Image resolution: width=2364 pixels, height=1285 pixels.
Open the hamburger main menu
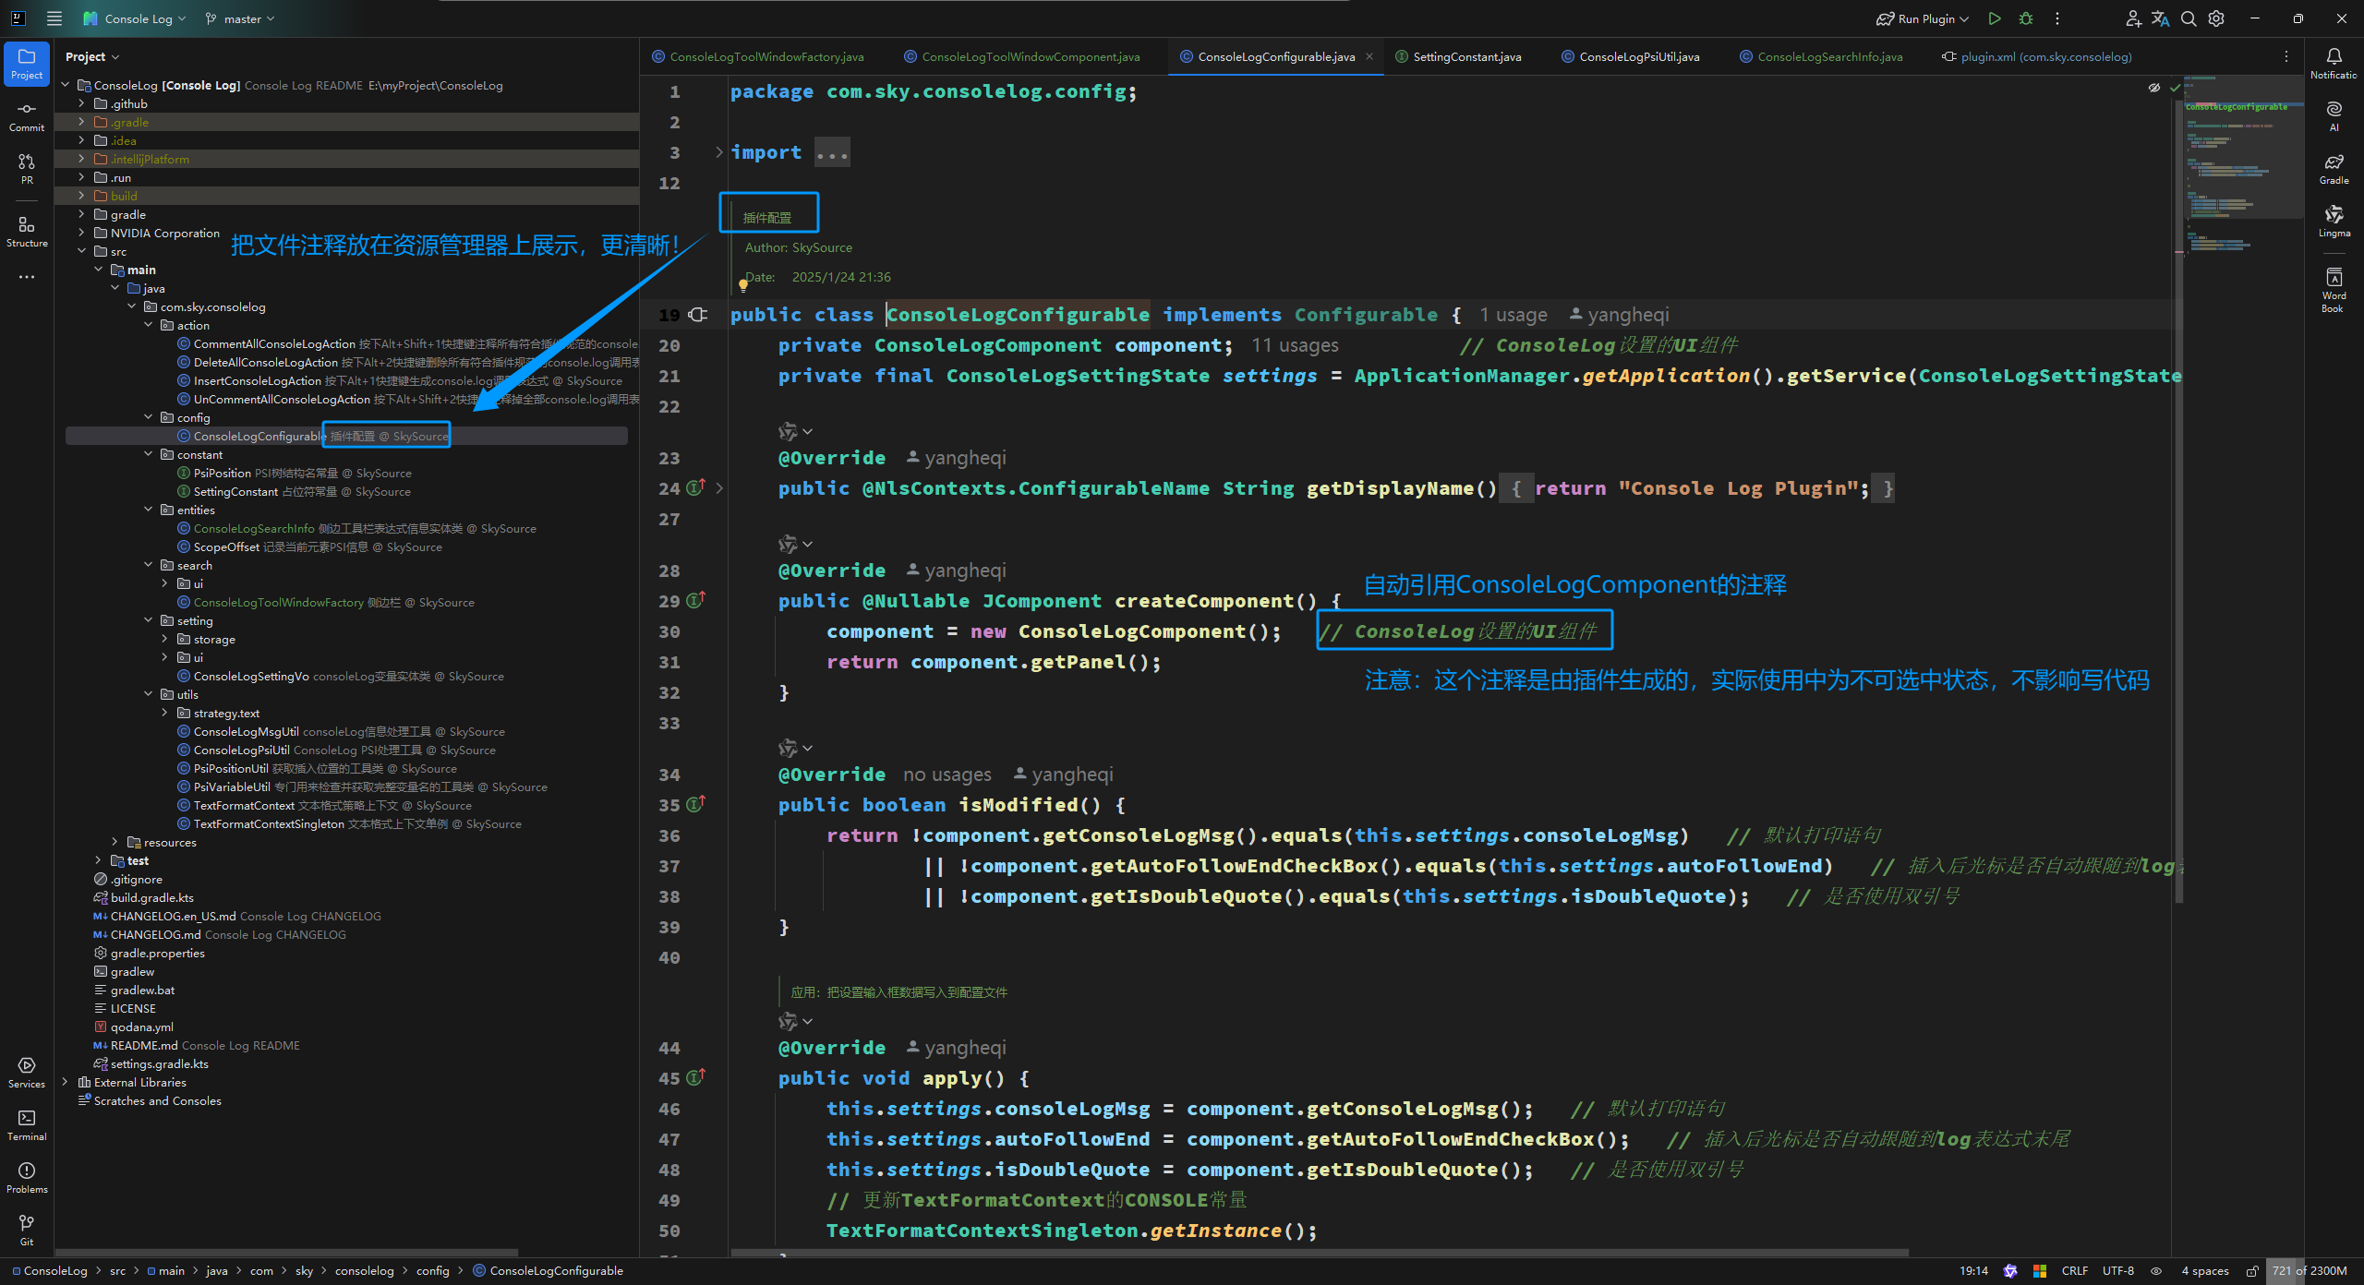pyautogui.click(x=54, y=18)
